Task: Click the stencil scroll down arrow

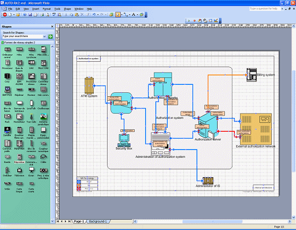Action: point(52,221)
